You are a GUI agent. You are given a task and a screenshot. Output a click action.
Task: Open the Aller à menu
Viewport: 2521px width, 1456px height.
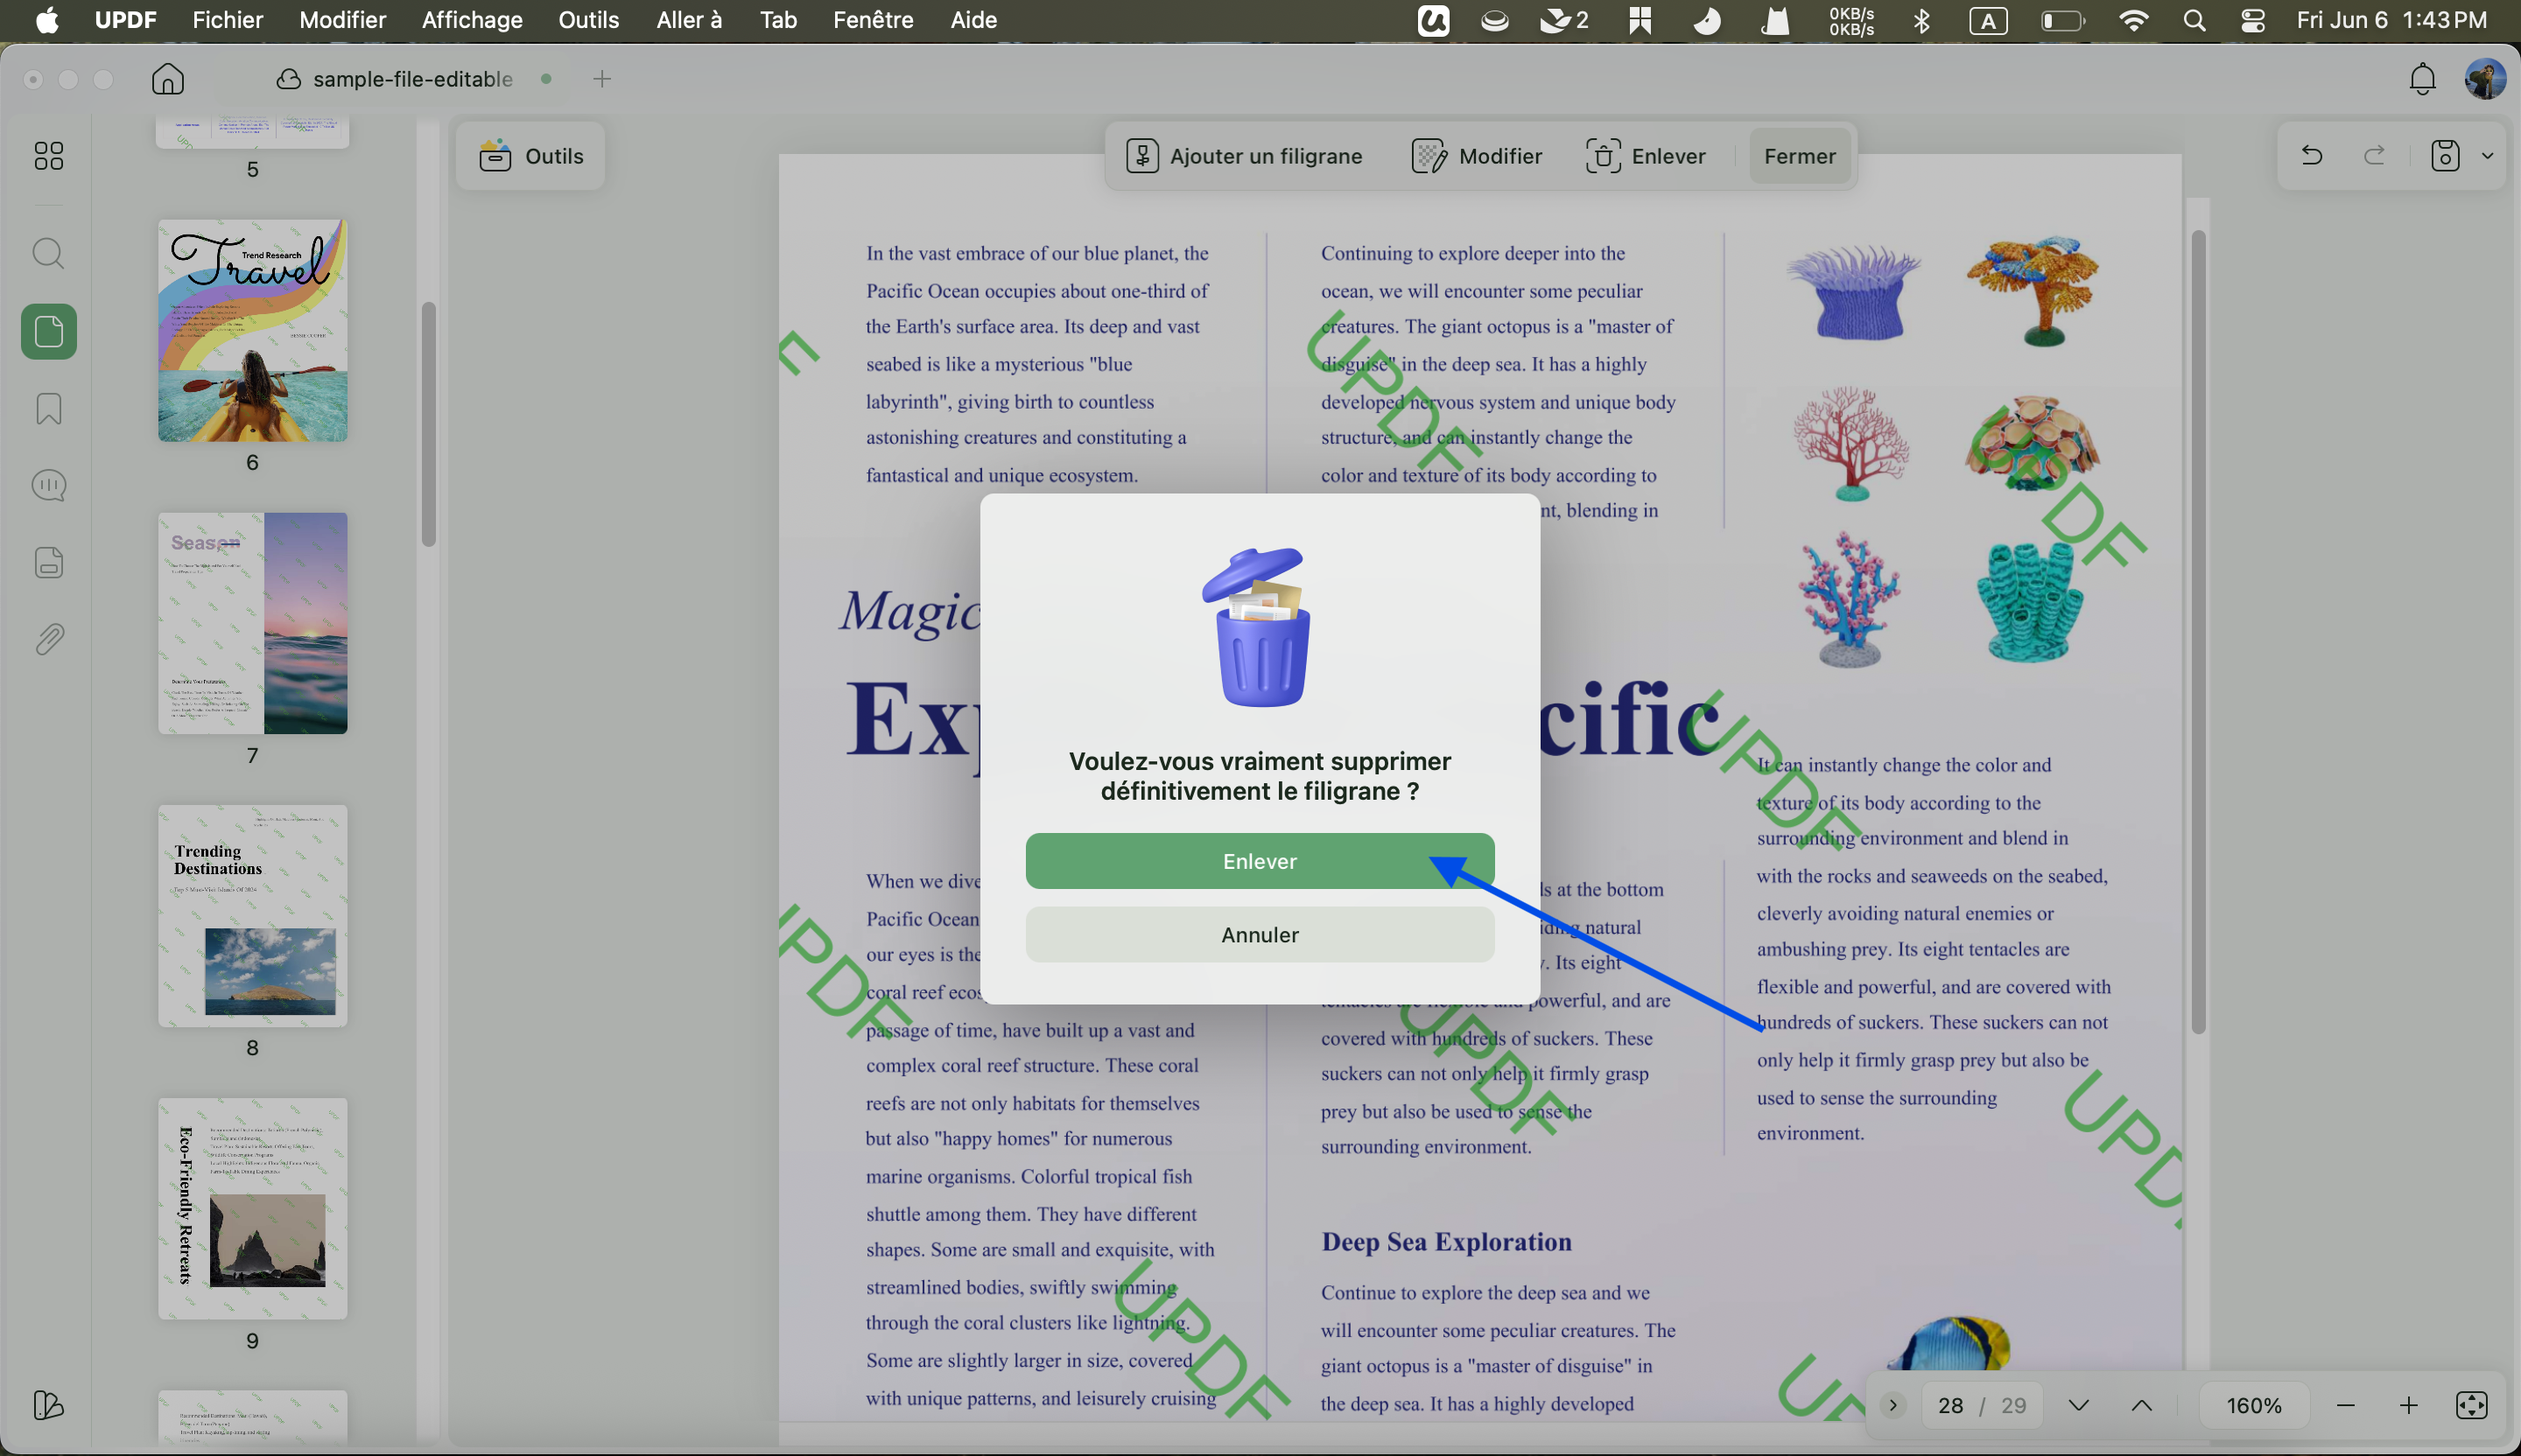tap(689, 20)
